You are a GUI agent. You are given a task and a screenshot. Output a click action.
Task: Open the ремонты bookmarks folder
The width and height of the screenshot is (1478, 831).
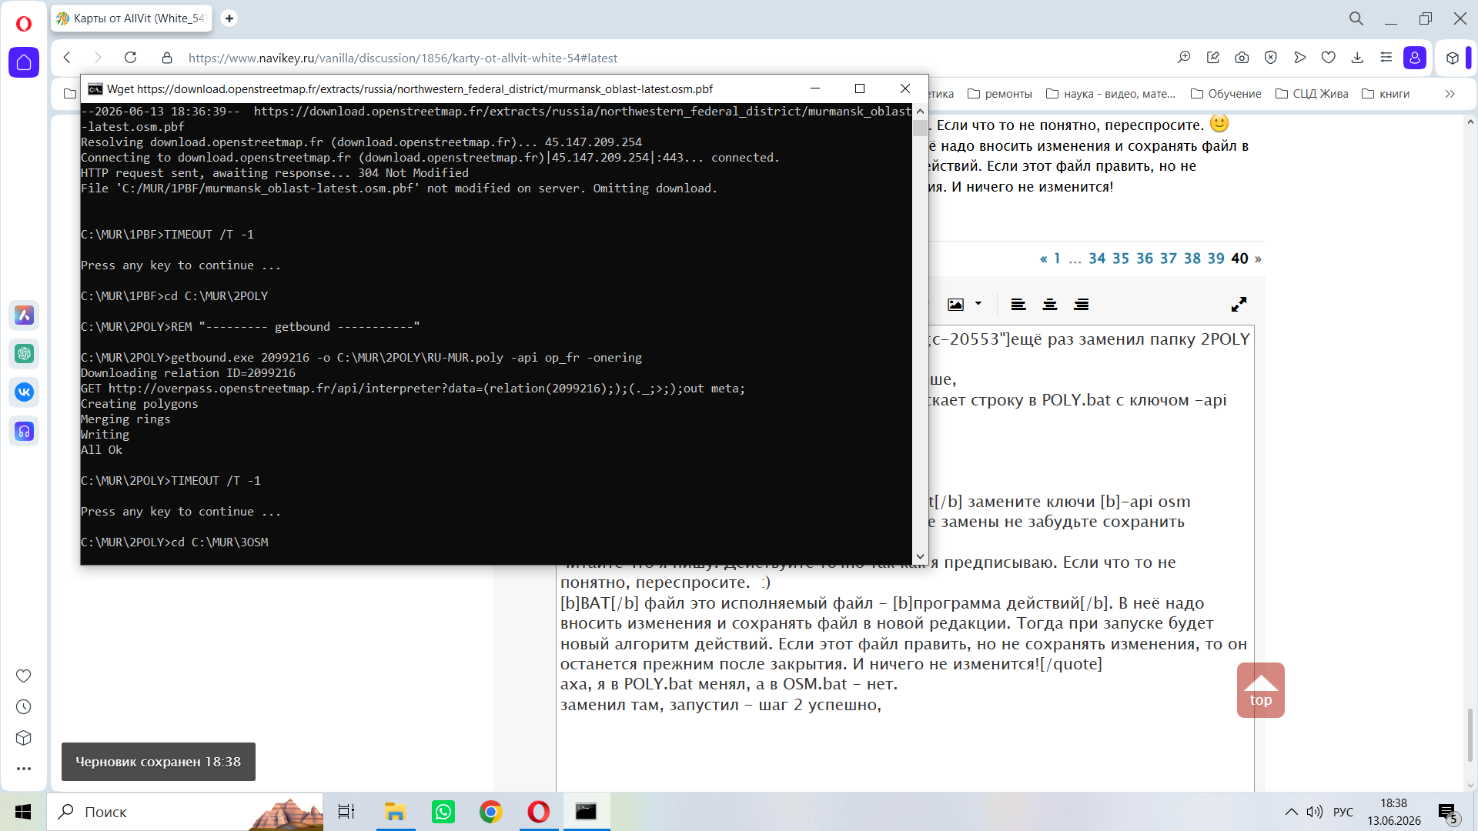[1000, 94]
